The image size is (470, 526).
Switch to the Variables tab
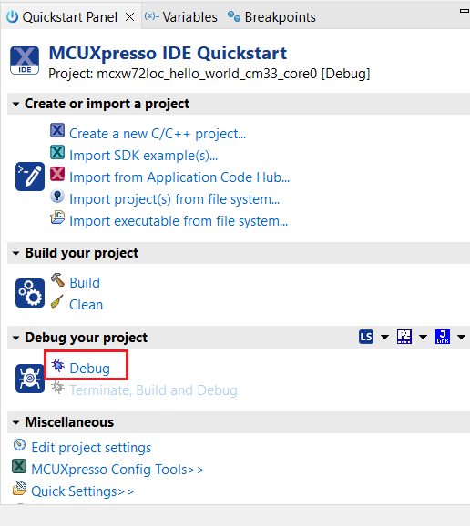(x=181, y=16)
